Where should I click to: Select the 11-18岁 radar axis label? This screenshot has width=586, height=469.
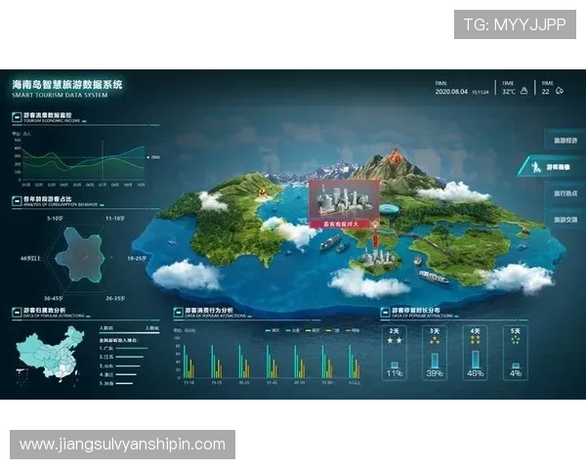[115, 218]
